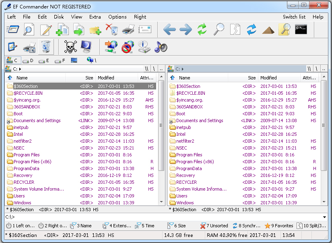Select drive C in the drive bar
Screen dimensions: 332x243
coord(13,60)
